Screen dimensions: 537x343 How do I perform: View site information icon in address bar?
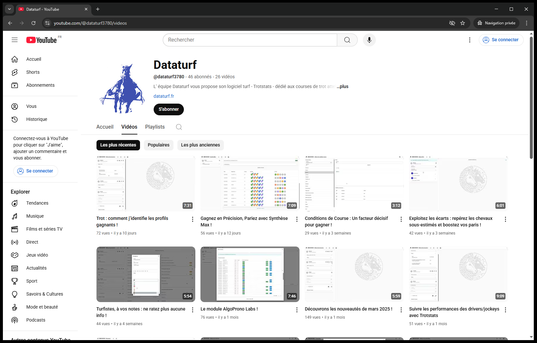47,23
